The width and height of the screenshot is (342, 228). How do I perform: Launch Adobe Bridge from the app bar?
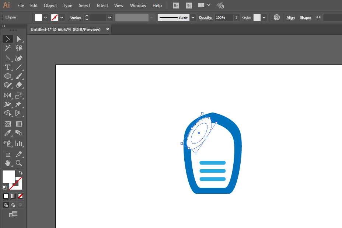pos(175,5)
